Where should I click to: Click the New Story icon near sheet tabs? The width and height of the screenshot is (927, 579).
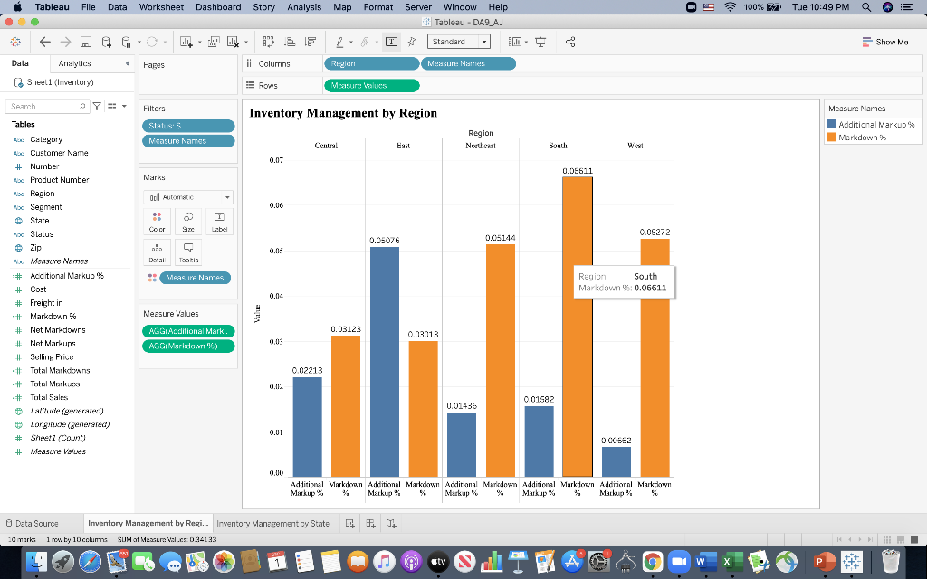click(390, 523)
